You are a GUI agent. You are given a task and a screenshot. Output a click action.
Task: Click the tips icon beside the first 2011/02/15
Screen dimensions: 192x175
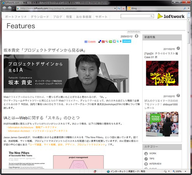click(x=178, y=48)
